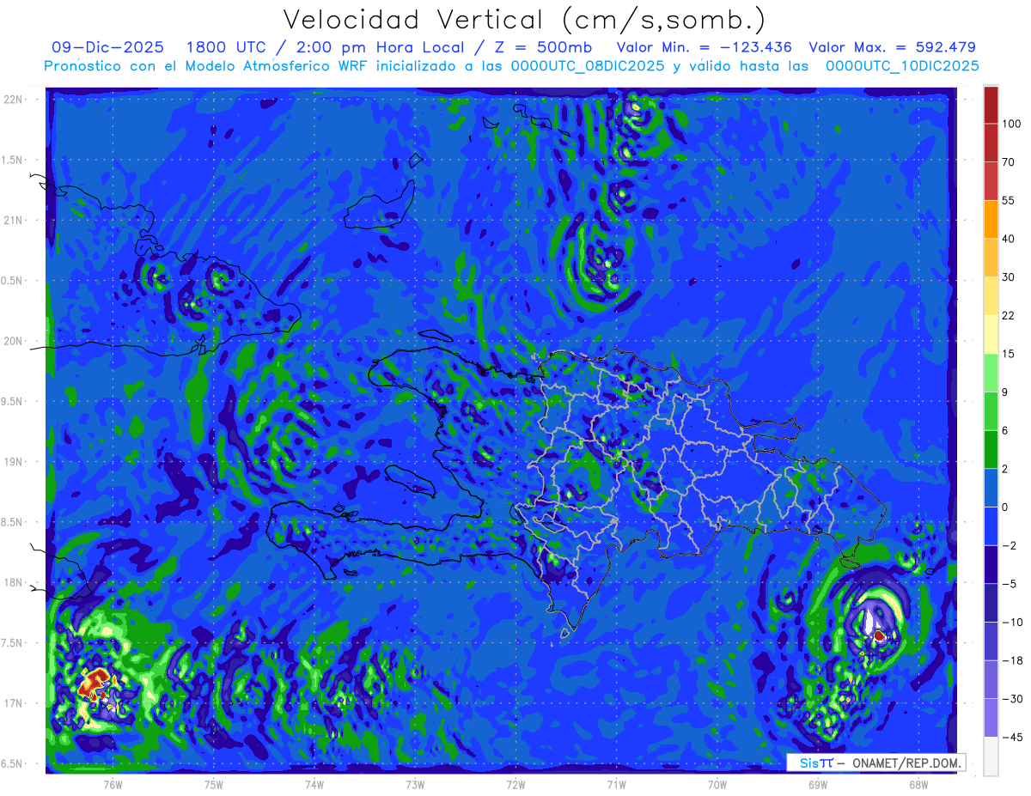The image size is (1031, 796).
Task: Click the '70W' longitude label
Action: [x=717, y=785]
